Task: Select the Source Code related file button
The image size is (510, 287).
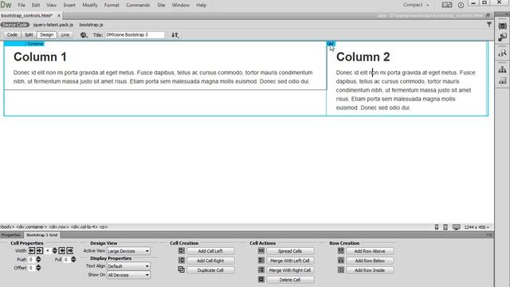Action: click(15, 25)
